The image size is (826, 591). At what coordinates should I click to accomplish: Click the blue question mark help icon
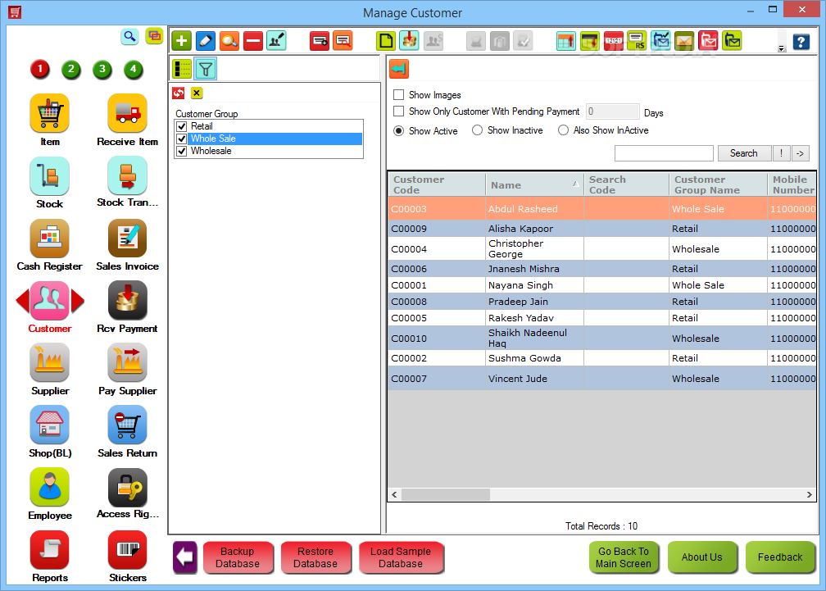tap(801, 41)
